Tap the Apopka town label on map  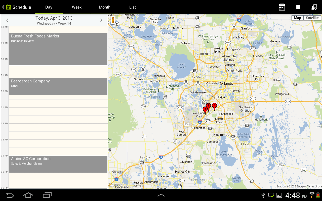click(x=203, y=54)
